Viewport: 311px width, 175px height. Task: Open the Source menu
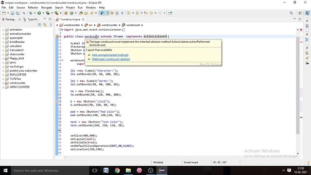pos(20,8)
